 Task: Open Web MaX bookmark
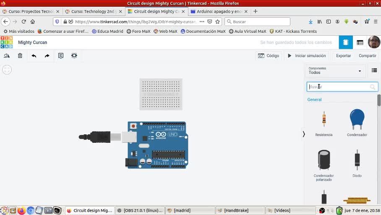(x=165, y=31)
